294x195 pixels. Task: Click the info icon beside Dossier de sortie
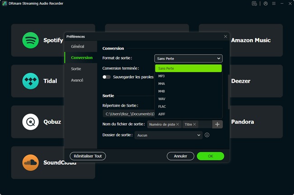pos(207,135)
